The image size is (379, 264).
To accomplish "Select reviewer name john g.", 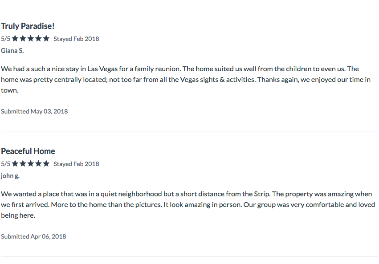I will [10, 176].
